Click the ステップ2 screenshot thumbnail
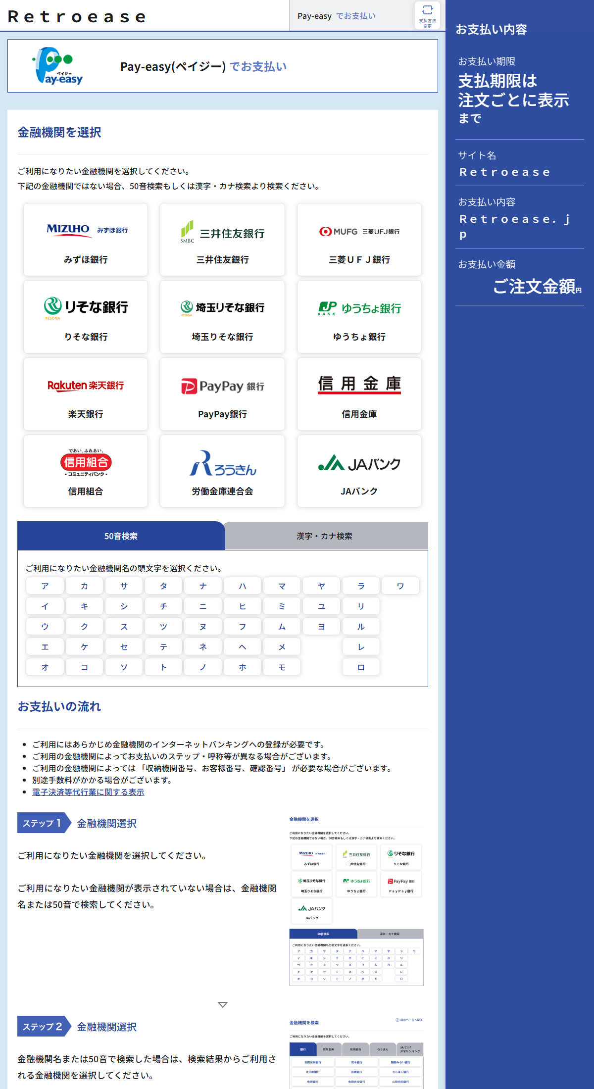This screenshot has width=594, height=1089. click(x=356, y=1053)
